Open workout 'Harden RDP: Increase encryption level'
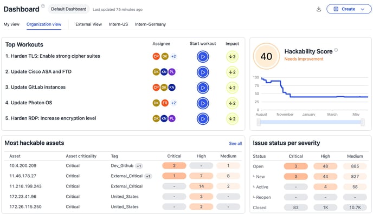373x214 pixels. pyautogui.click(x=50, y=118)
